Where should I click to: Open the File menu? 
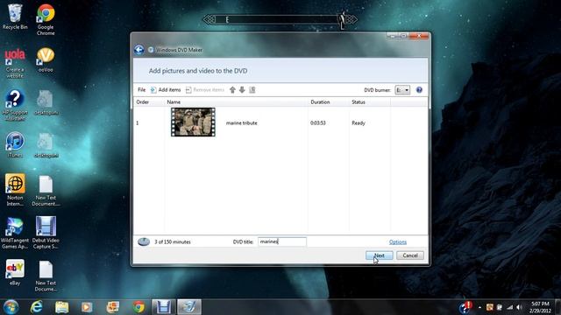click(x=142, y=90)
